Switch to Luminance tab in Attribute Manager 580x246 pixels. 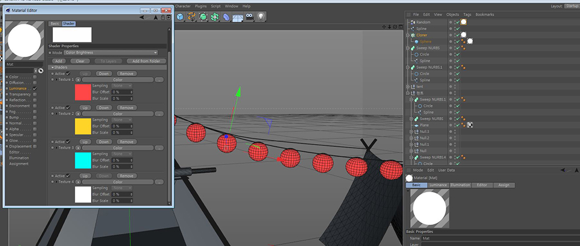click(438, 185)
